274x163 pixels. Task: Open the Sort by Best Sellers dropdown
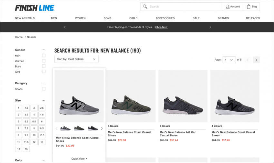click(76, 59)
